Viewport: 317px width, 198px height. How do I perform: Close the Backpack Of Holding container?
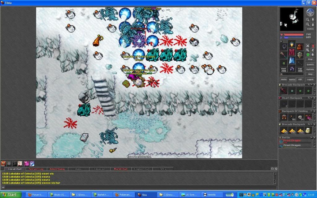315,111
